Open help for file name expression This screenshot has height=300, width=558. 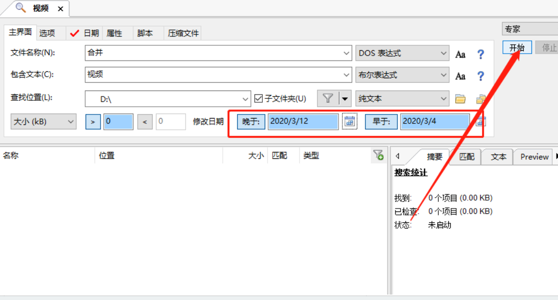click(480, 54)
